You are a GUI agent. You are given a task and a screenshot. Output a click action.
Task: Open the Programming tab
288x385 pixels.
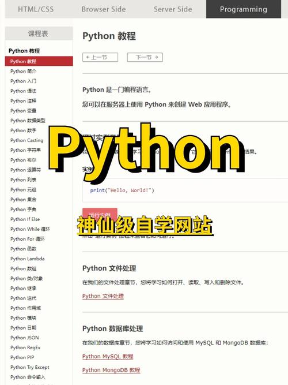[244, 9]
